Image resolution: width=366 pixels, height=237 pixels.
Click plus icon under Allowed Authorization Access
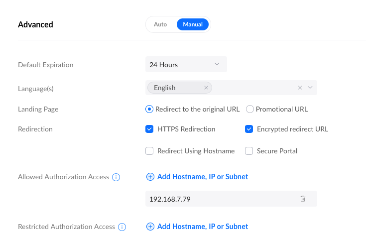(150, 177)
